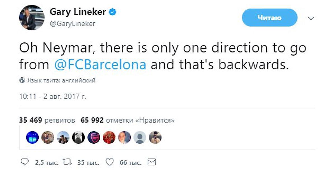Open the @FCBarcelona mention link
336x176 pixels.
click(x=99, y=64)
